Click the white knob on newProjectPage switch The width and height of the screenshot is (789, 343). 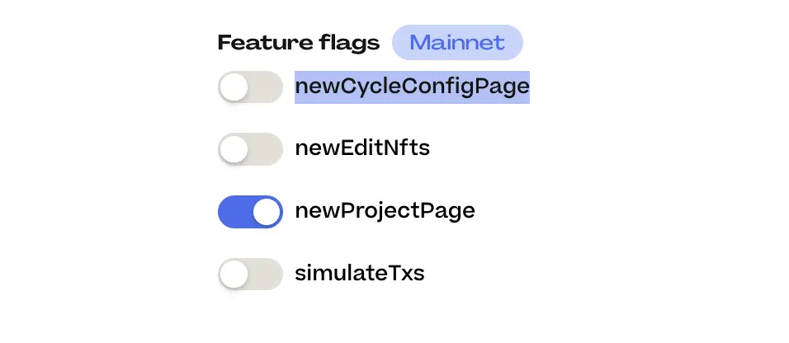click(267, 212)
